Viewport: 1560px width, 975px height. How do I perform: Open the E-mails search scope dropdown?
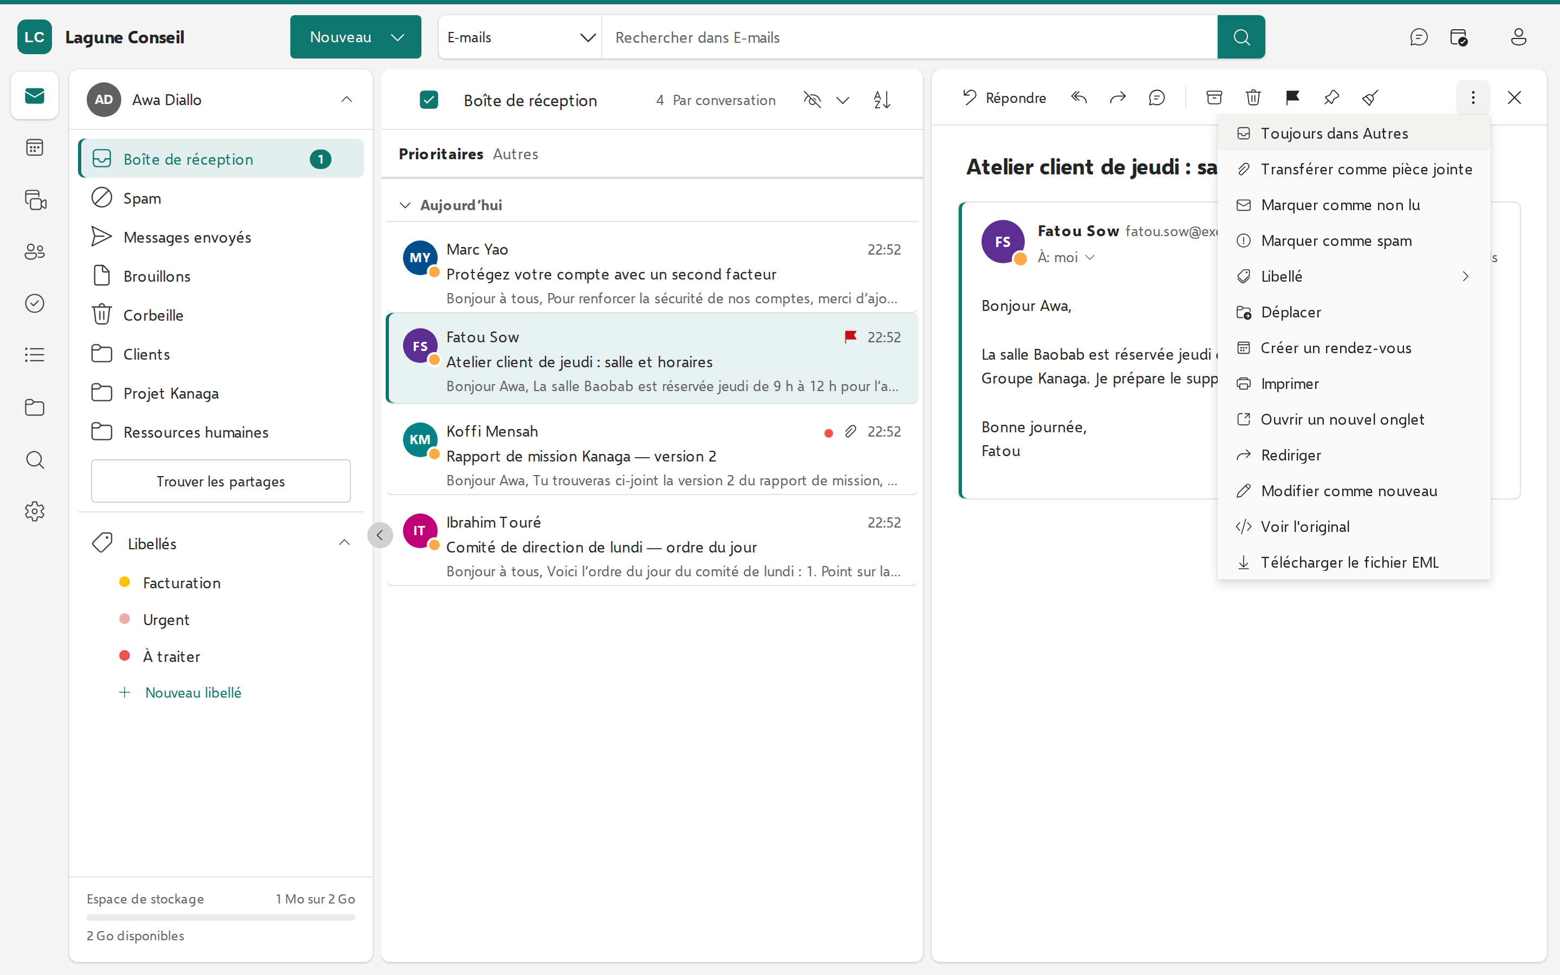[520, 37]
